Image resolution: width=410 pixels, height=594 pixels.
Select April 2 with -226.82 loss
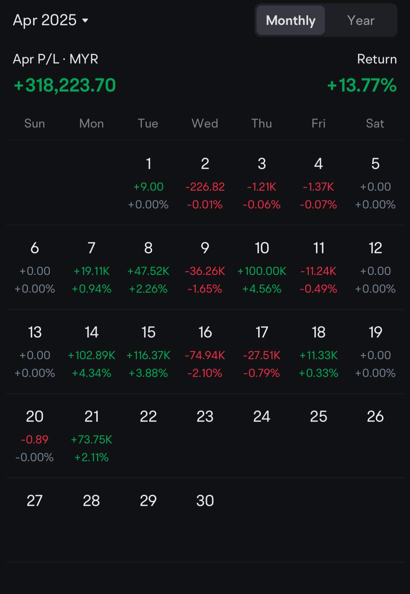click(x=205, y=183)
